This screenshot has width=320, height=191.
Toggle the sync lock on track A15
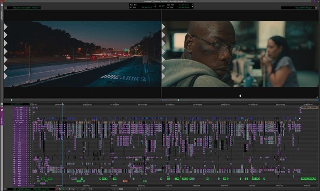tap(27, 154)
